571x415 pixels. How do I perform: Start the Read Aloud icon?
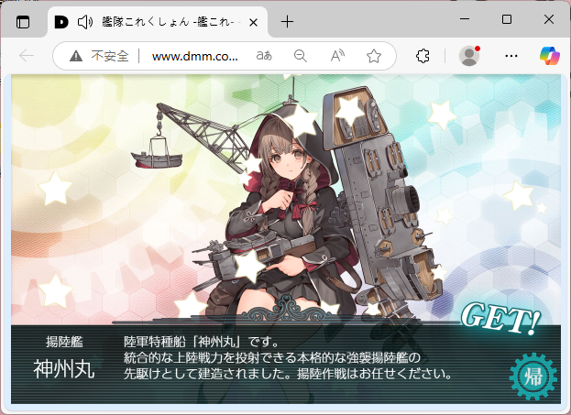tap(337, 56)
